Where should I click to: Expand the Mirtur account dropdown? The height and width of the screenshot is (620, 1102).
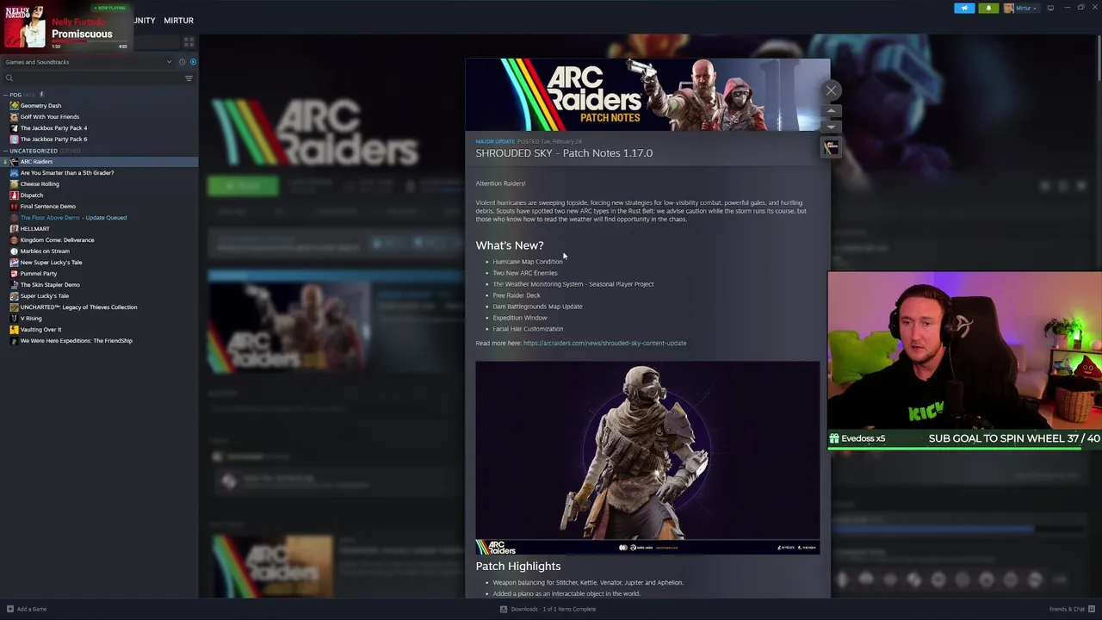(1021, 8)
